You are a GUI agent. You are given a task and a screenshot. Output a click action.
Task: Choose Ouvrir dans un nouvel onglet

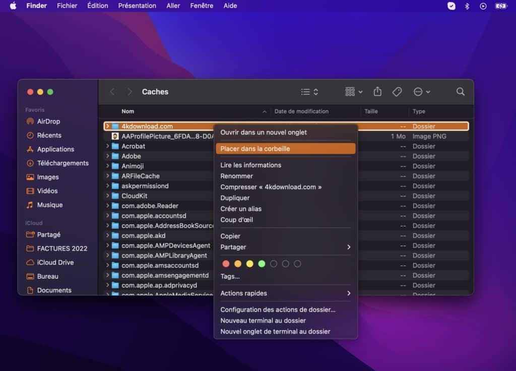click(286, 133)
